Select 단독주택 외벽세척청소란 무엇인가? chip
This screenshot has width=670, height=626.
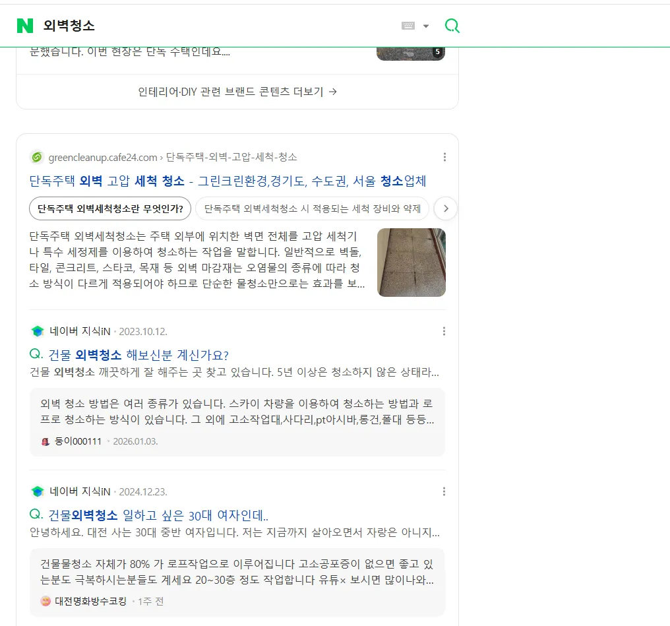point(110,208)
